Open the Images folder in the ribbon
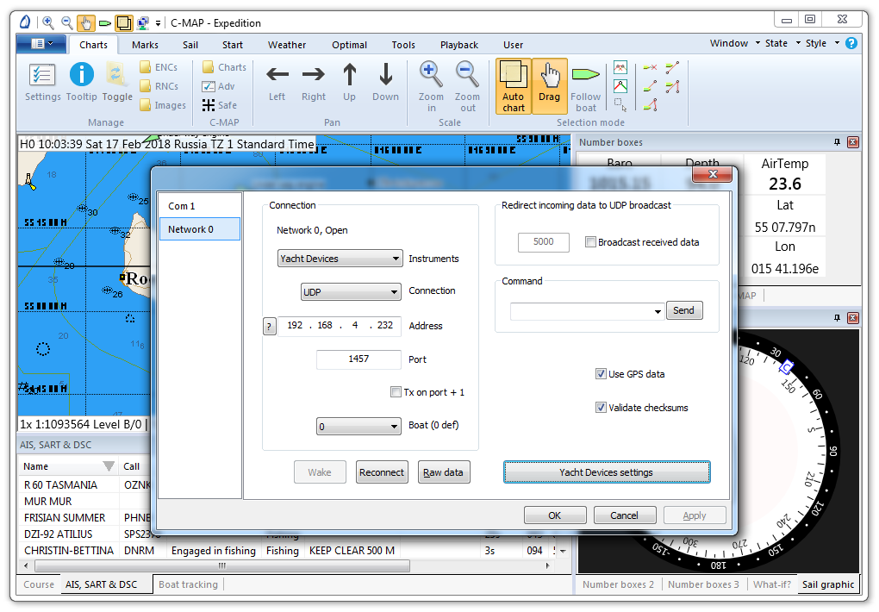This screenshot has width=879, height=612. click(x=163, y=105)
